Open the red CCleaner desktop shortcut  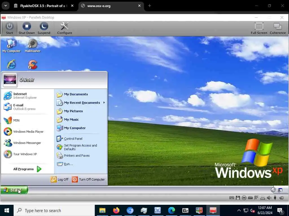click(x=33, y=65)
